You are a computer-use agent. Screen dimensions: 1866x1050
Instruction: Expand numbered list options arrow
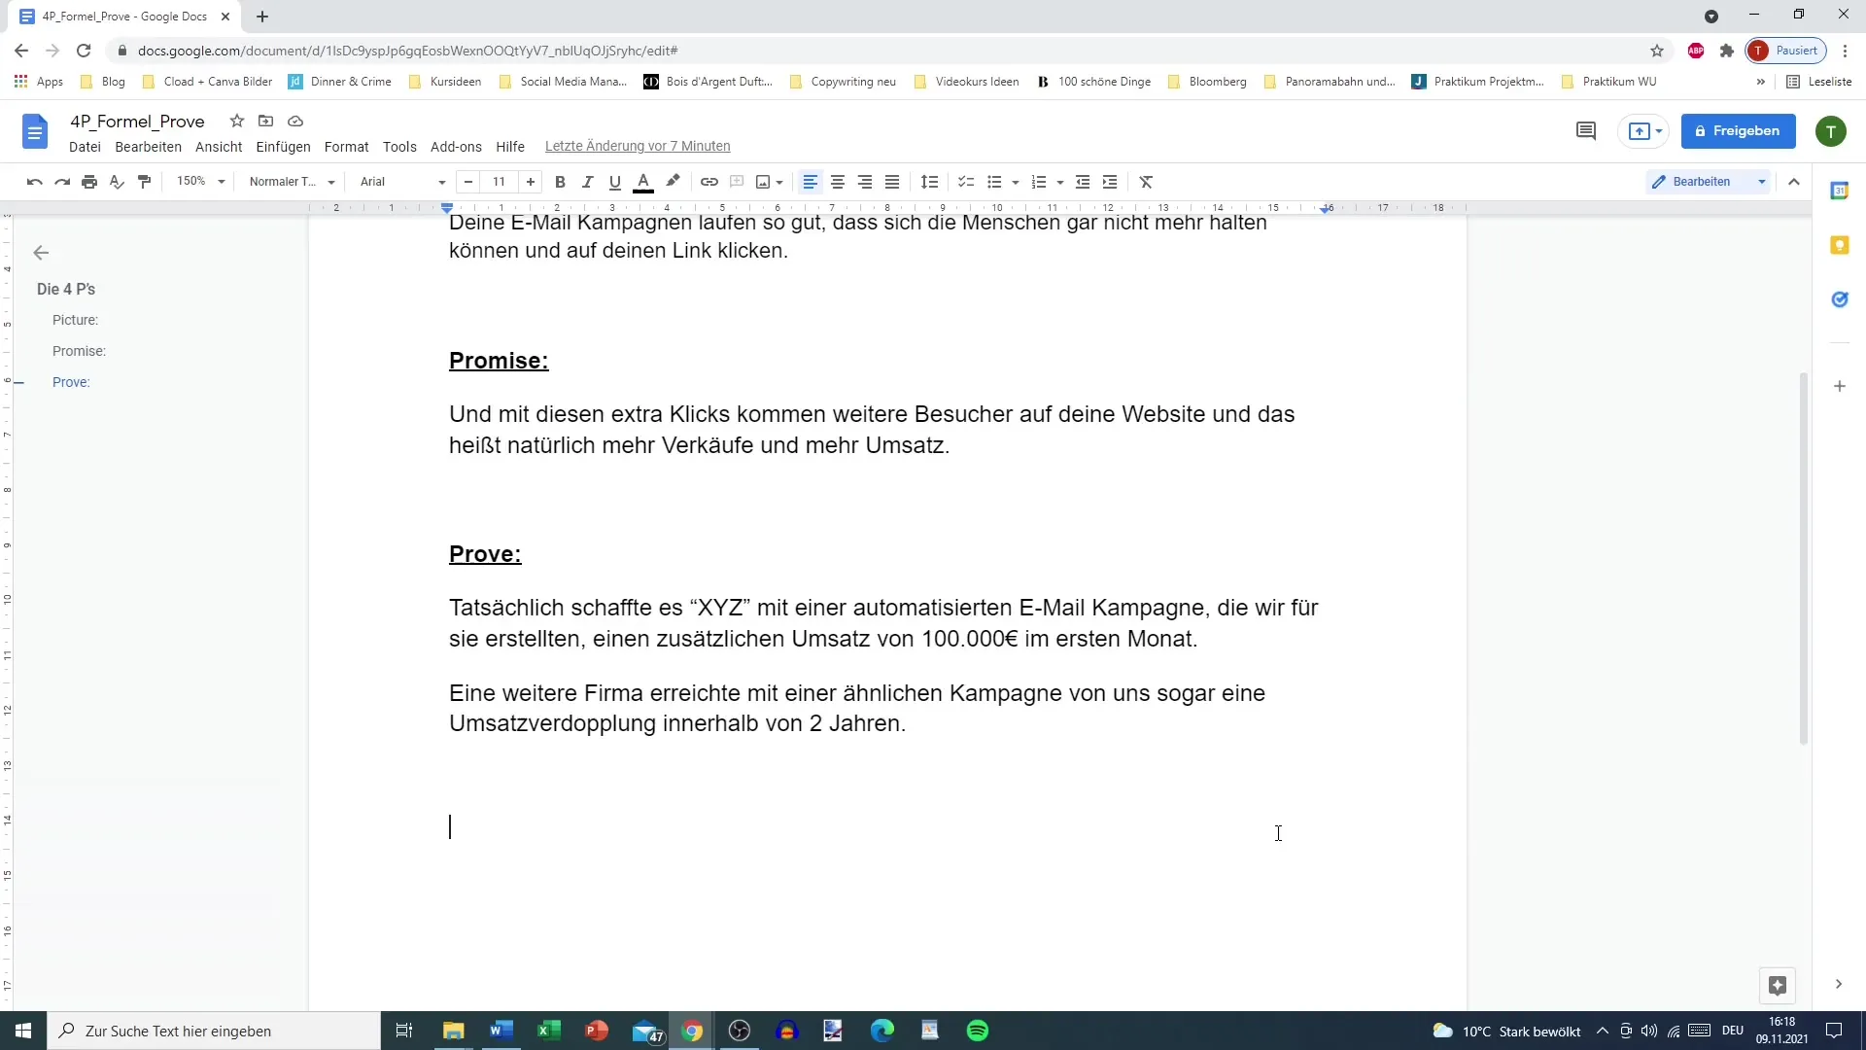click(x=1060, y=182)
